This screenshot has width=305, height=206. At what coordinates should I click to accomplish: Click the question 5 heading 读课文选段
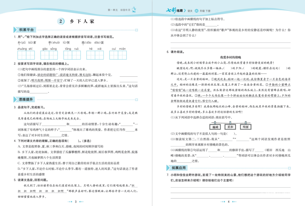pyautogui.click(x=31, y=180)
